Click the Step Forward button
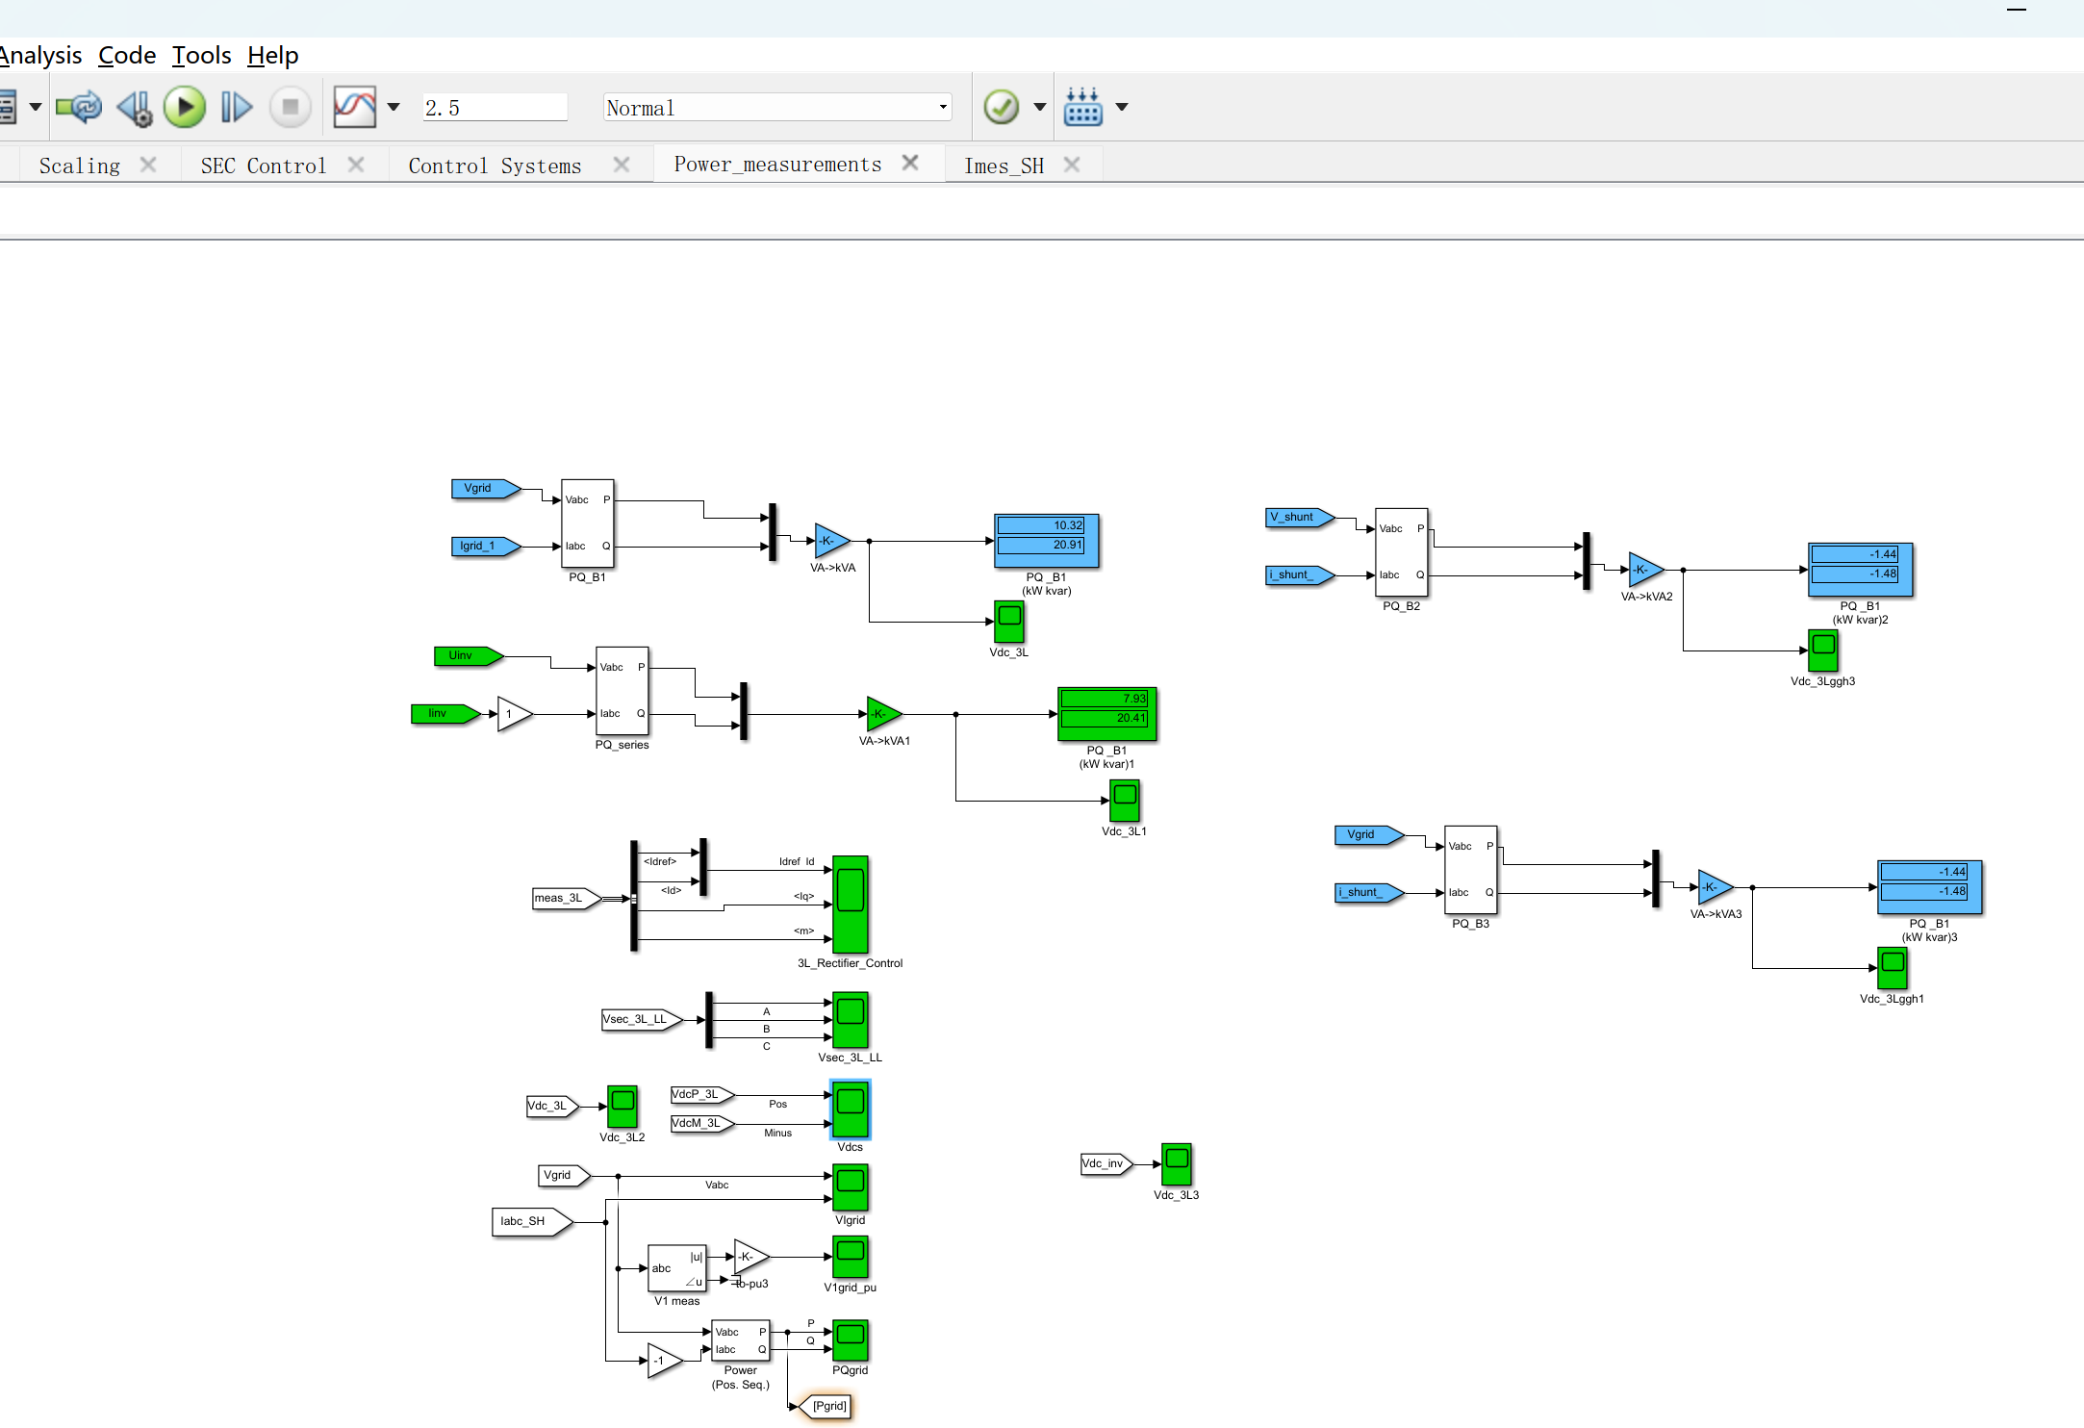This screenshot has width=2084, height=1428. click(236, 107)
